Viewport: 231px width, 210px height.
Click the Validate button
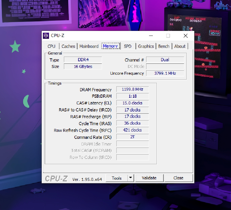click(x=149, y=178)
